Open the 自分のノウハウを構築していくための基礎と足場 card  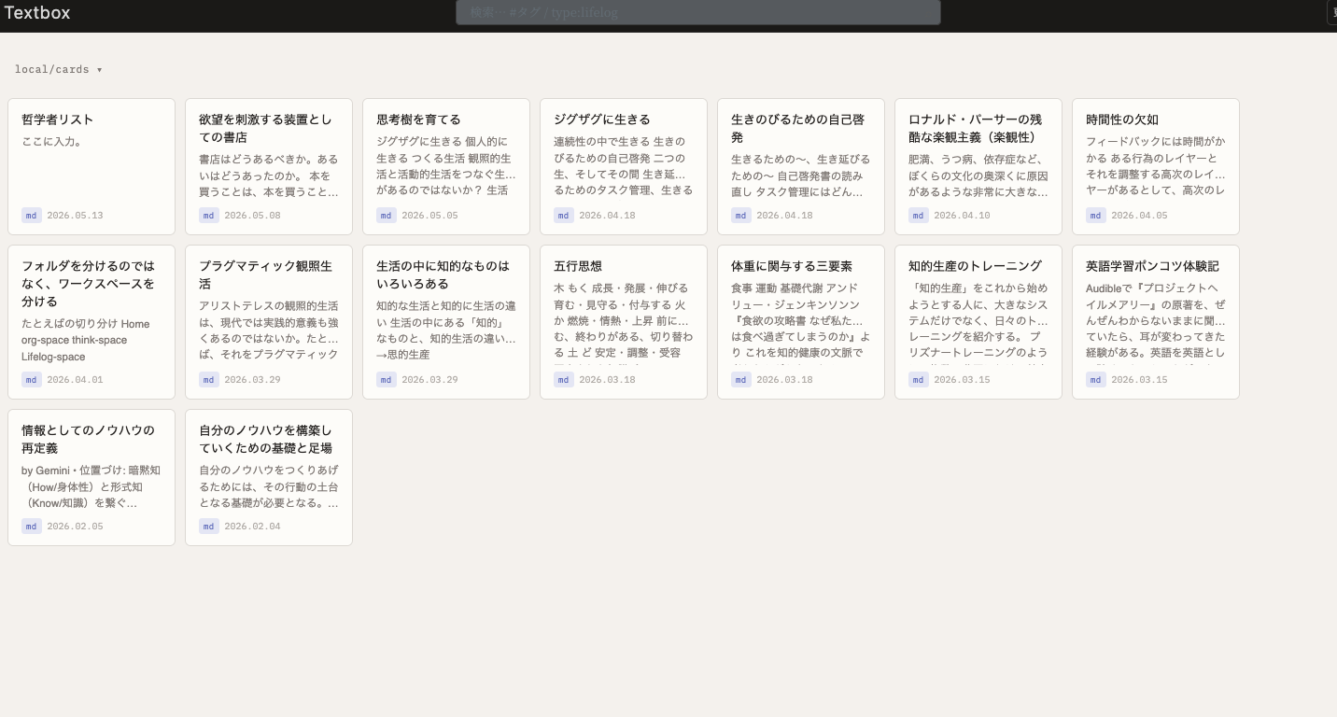click(269, 477)
